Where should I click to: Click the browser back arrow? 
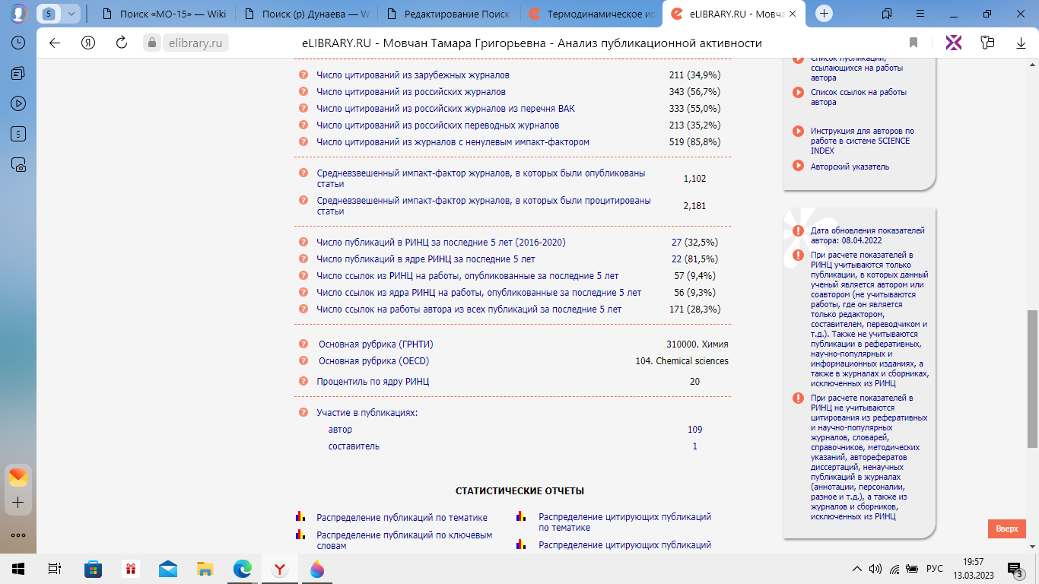(55, 43)
